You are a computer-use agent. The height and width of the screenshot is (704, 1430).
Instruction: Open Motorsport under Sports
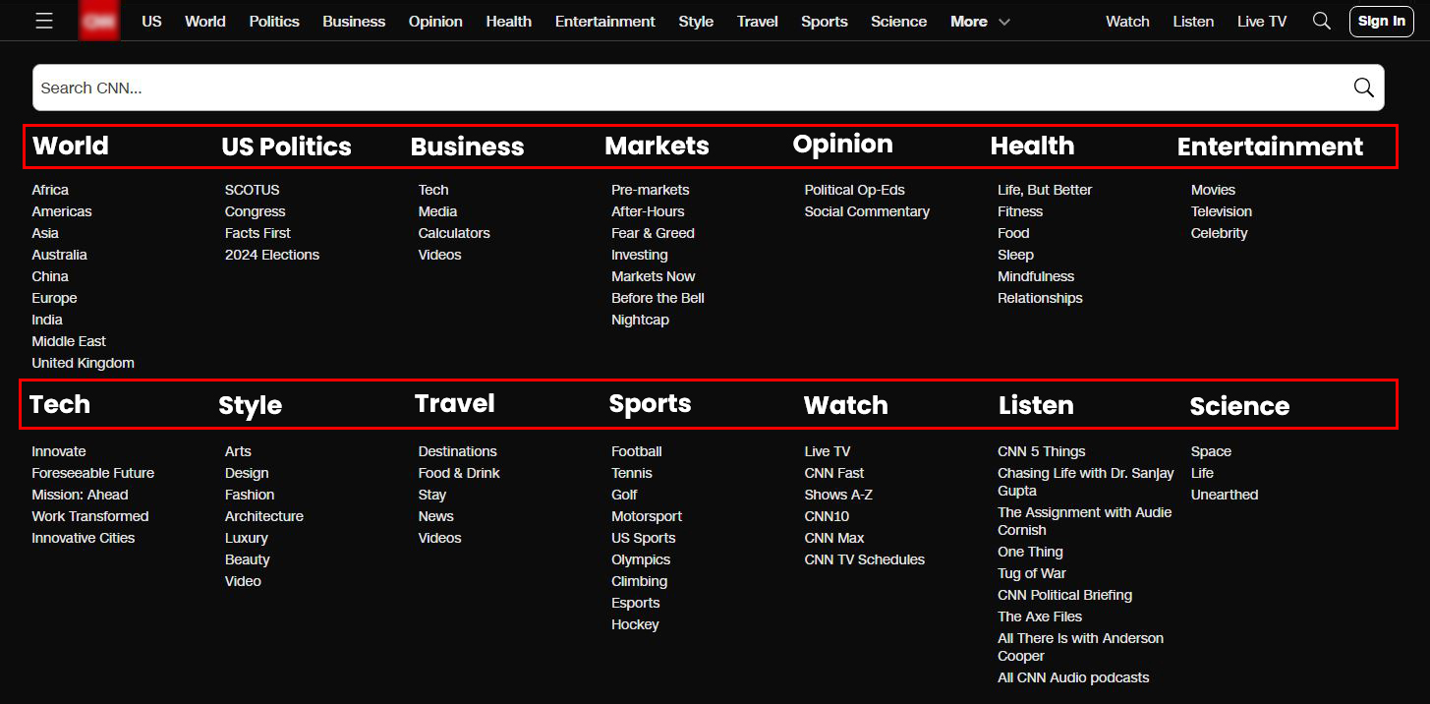tap(647, 516)
